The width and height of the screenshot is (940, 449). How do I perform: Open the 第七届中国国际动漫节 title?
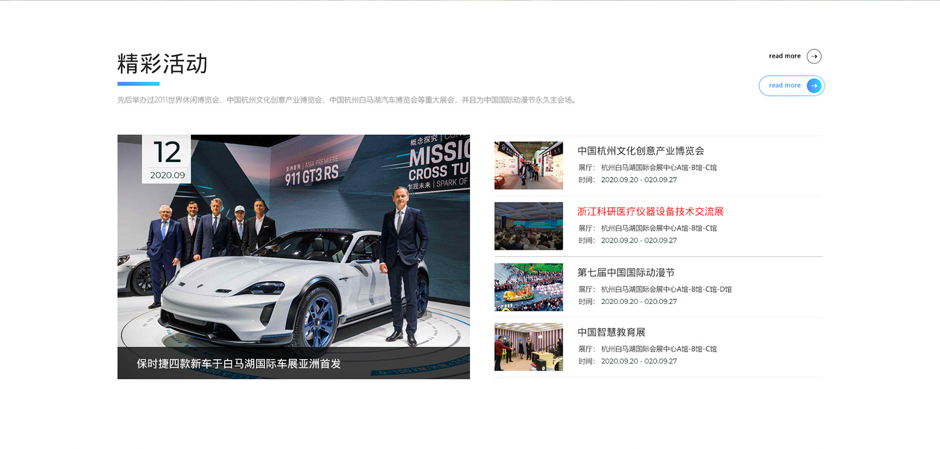[626, 273]
